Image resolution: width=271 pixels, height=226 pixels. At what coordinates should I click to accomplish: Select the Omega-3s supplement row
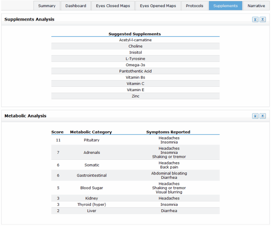[x=135, y=65]
